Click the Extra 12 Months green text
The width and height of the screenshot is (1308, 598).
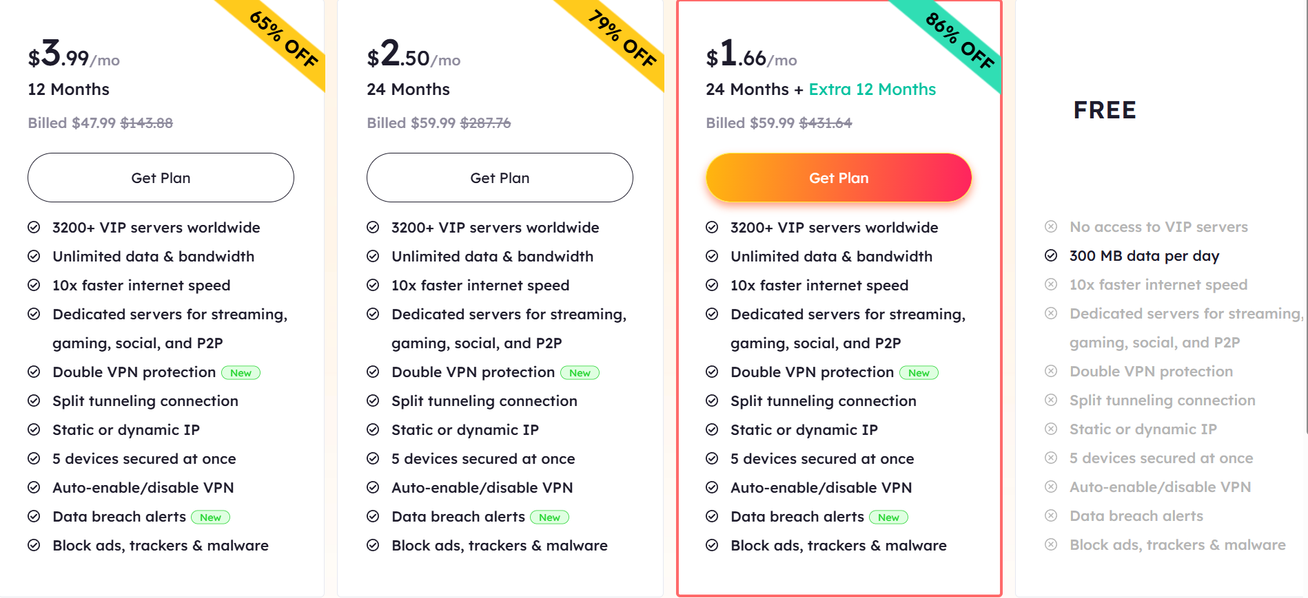(x=872, y=89)
